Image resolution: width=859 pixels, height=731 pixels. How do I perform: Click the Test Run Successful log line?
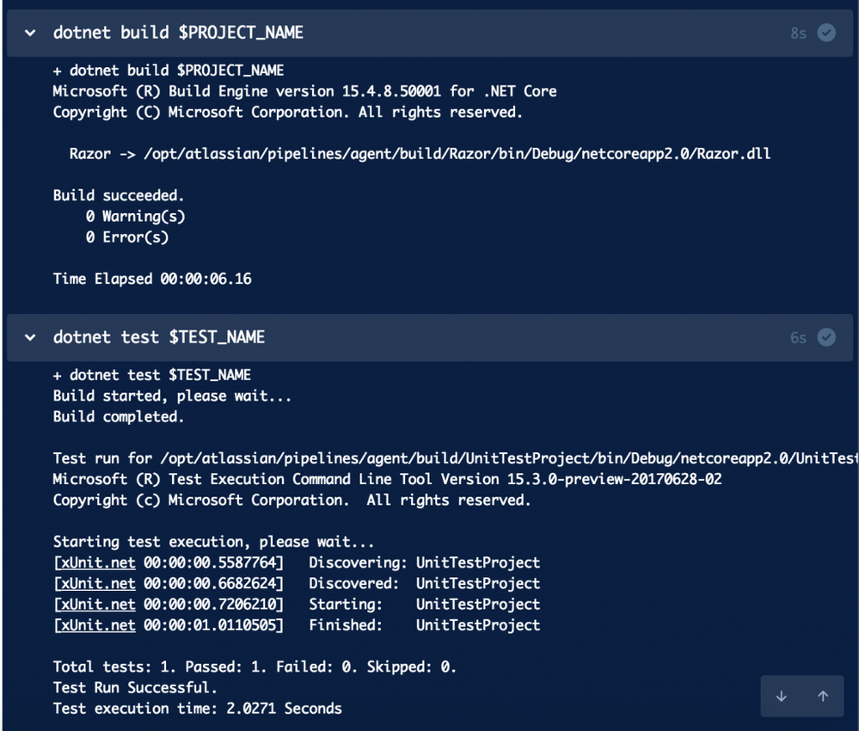(x=135, y=688)
